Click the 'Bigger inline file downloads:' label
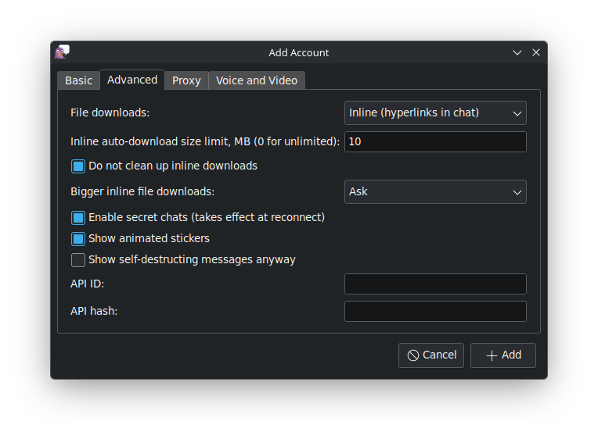The image size is (598, 439). (142, 191)
